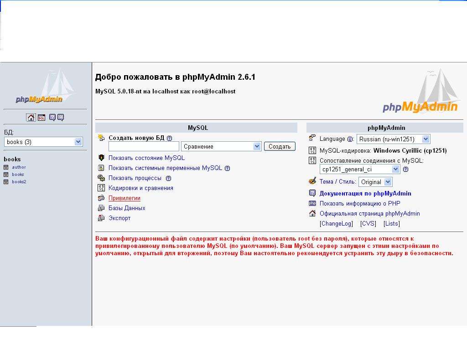The height and width of the screenshot is (350, 467).
Task: Click the books database heading in the sidebar
Action: (12, 159)
